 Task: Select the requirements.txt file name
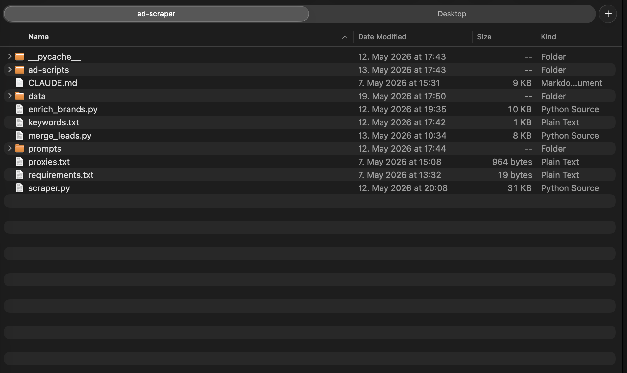tap(61, 175)
